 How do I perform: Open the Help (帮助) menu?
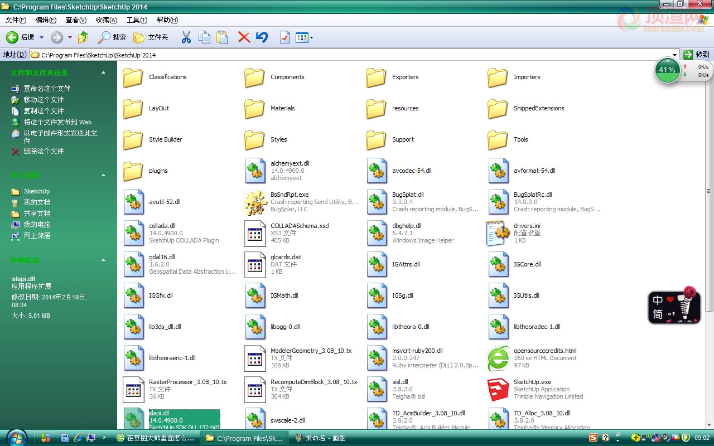point(167,20)
